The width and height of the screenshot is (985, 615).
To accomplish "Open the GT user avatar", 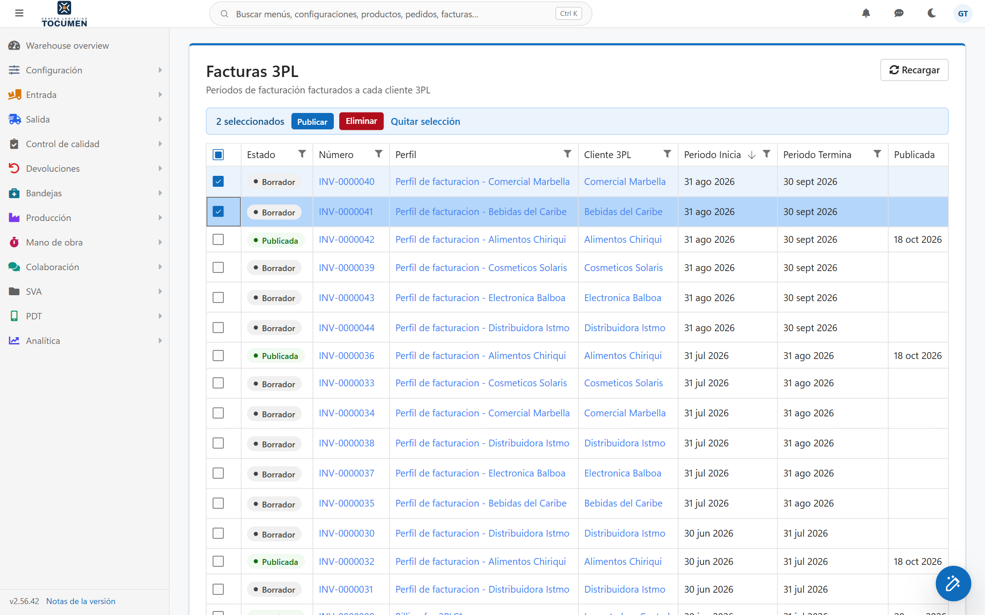I will pyautogui.click(x=963, y=14).
